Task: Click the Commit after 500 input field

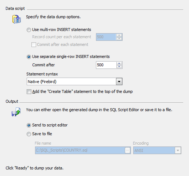Action: click(106, 65)
